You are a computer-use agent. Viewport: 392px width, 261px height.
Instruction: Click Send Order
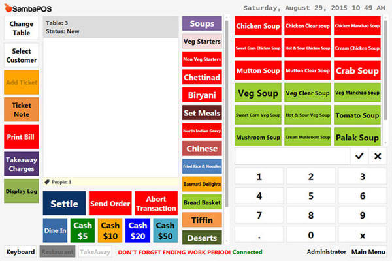110,204
